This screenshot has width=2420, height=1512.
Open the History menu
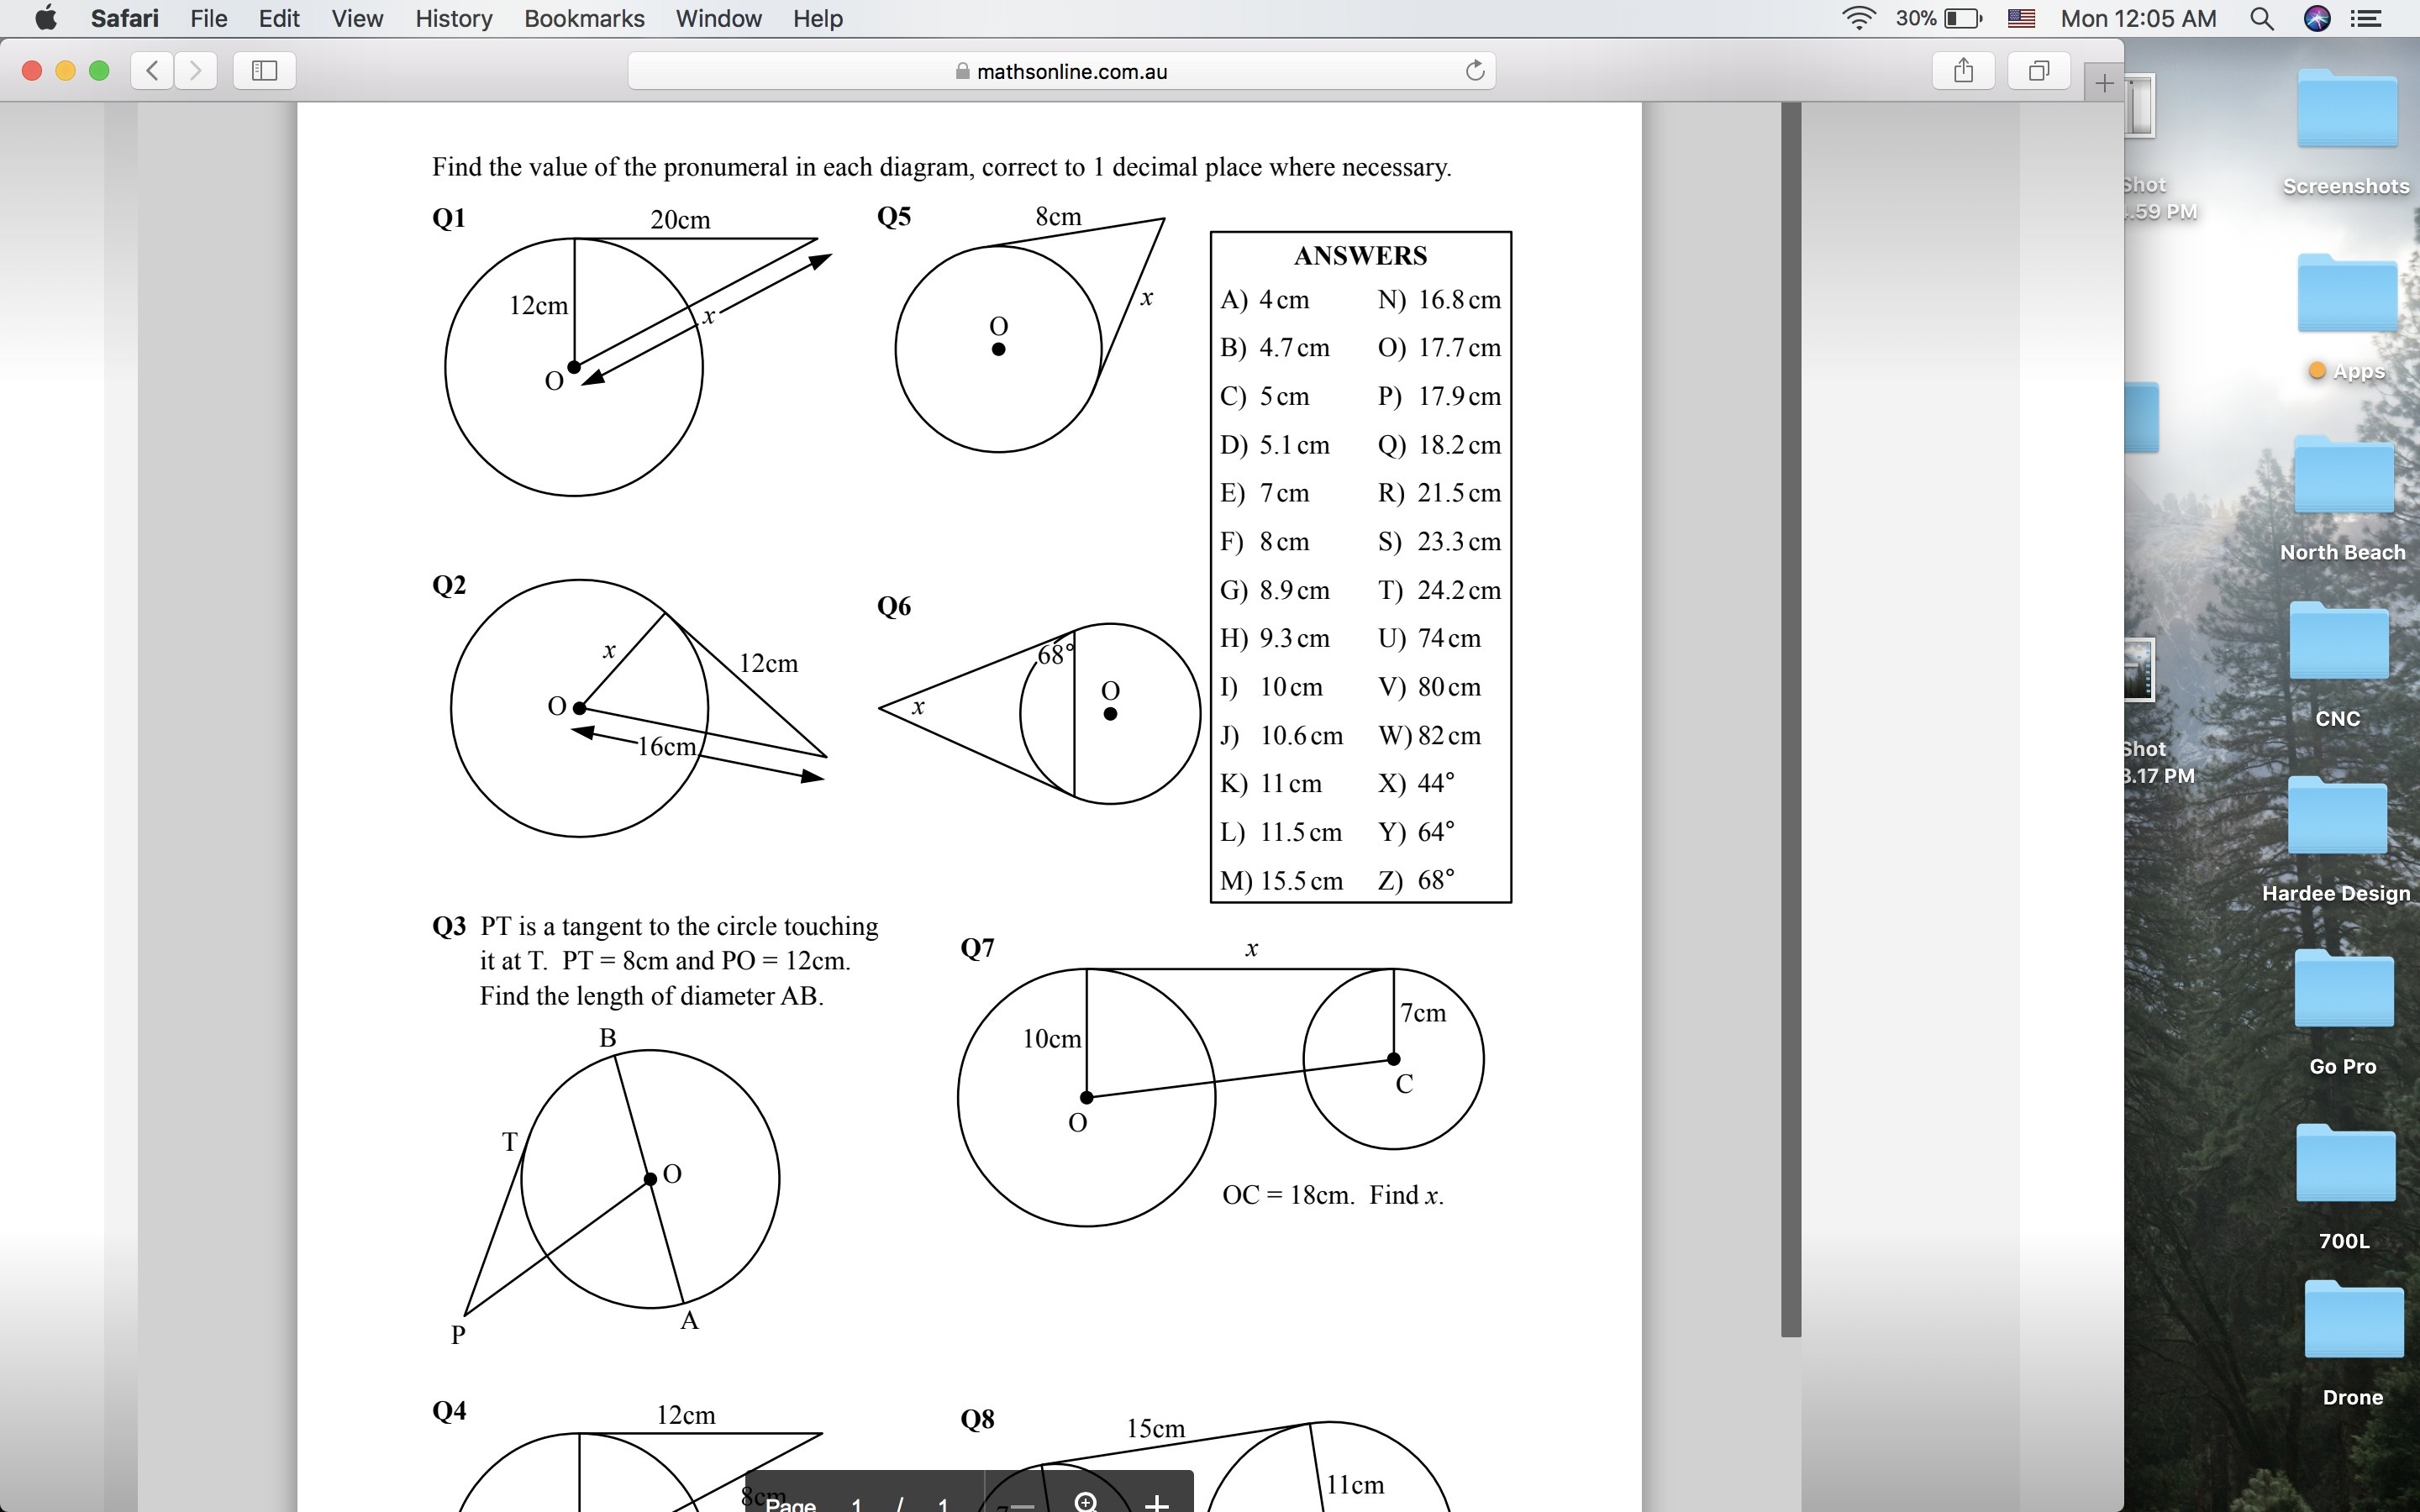[x=453, y=18]
